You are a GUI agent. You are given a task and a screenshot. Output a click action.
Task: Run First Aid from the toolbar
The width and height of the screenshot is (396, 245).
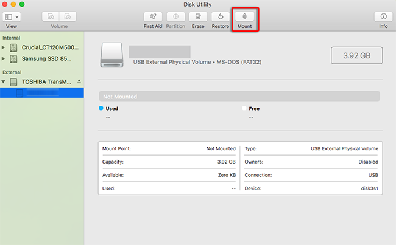[153, 16]
